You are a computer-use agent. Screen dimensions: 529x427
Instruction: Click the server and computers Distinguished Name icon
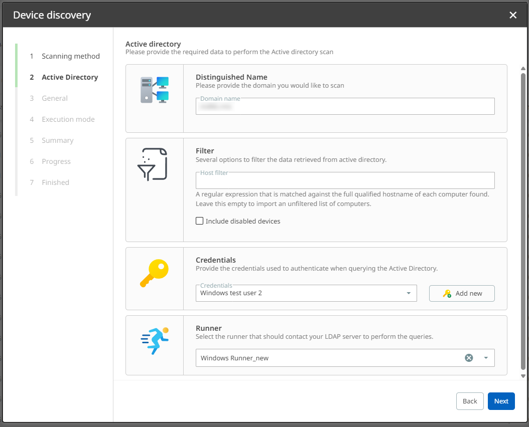(x=155, y=90)
